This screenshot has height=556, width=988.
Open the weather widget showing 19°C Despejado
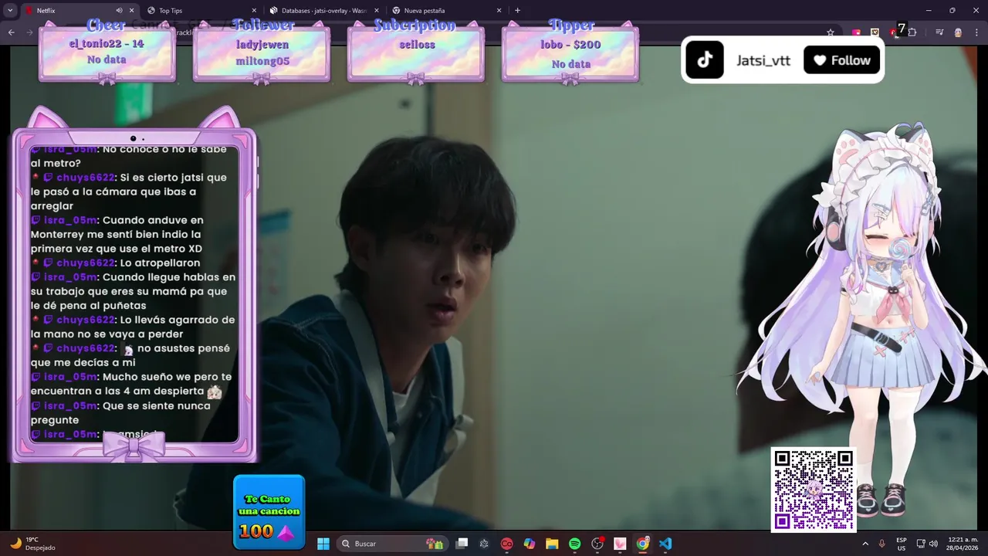click(32, 544)
